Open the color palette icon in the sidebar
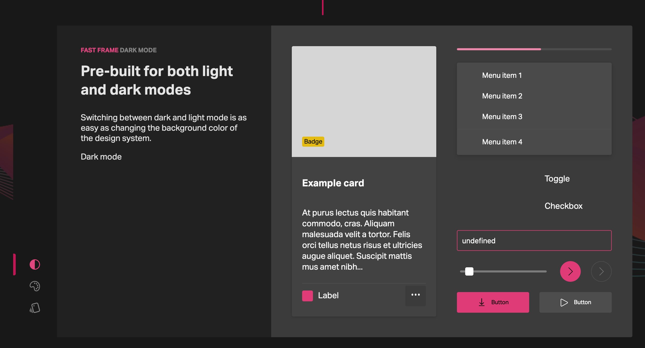 tap(35, 286)
